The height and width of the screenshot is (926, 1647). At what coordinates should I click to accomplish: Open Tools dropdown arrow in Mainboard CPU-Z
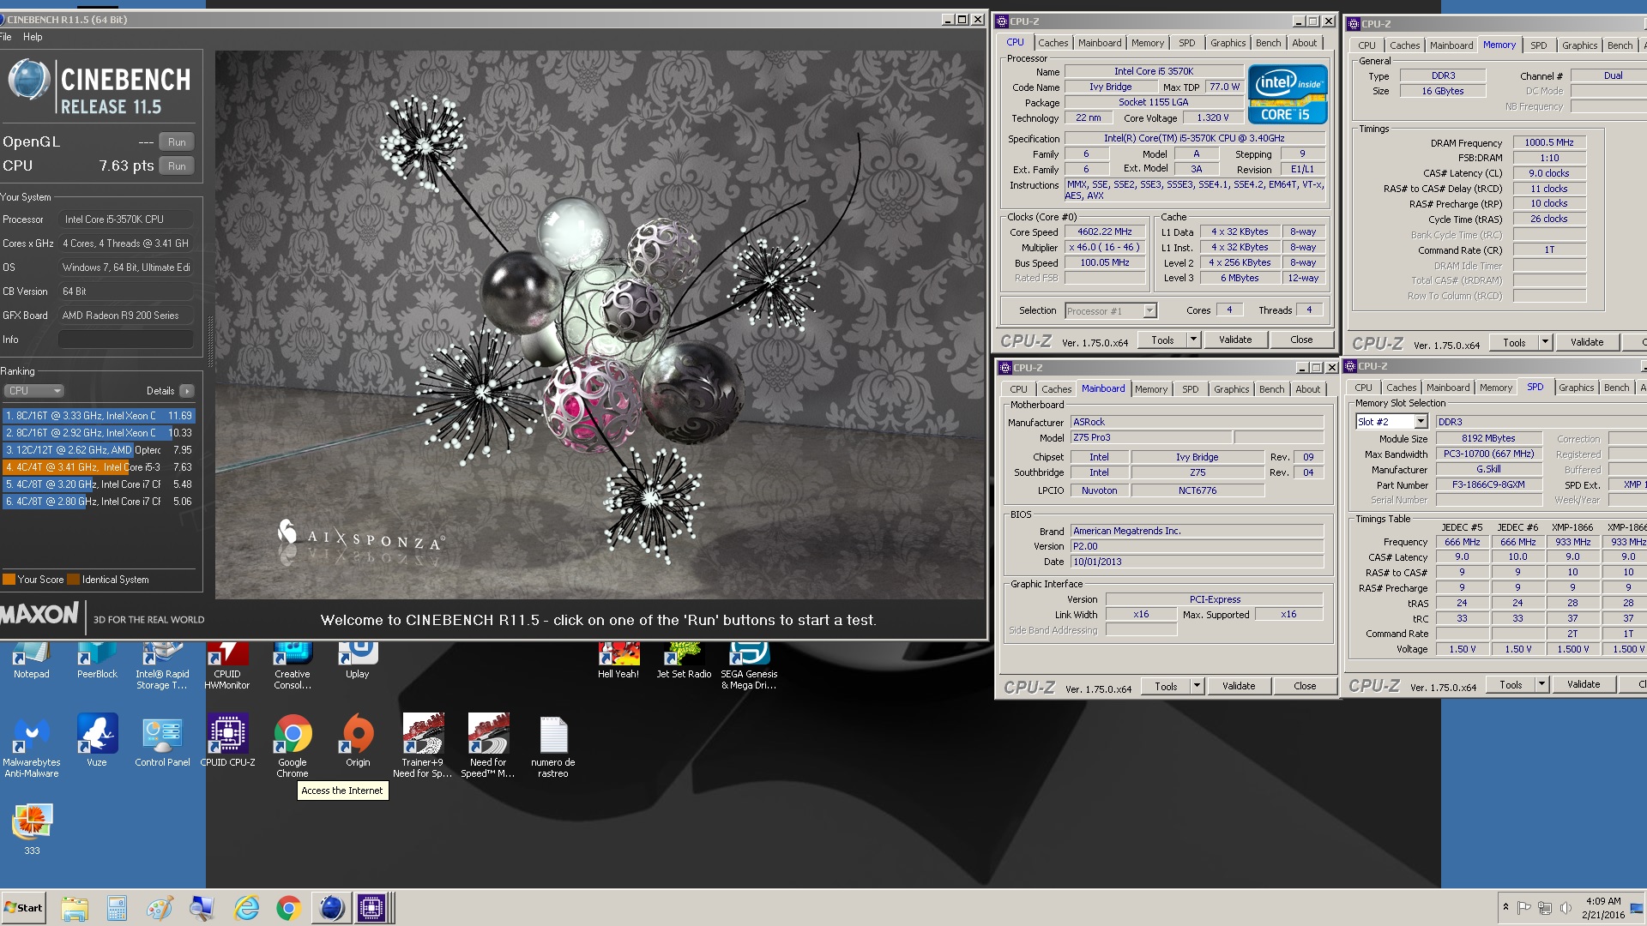coord(1197,687)
